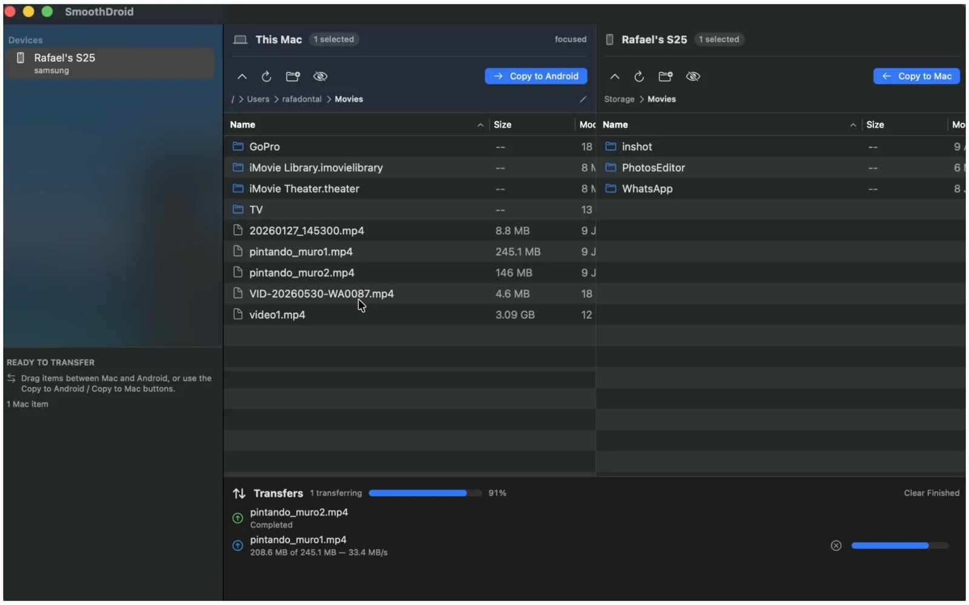969x605 pixels.
Task: Sort Mac files by Name column
Action: pos(357,125)
